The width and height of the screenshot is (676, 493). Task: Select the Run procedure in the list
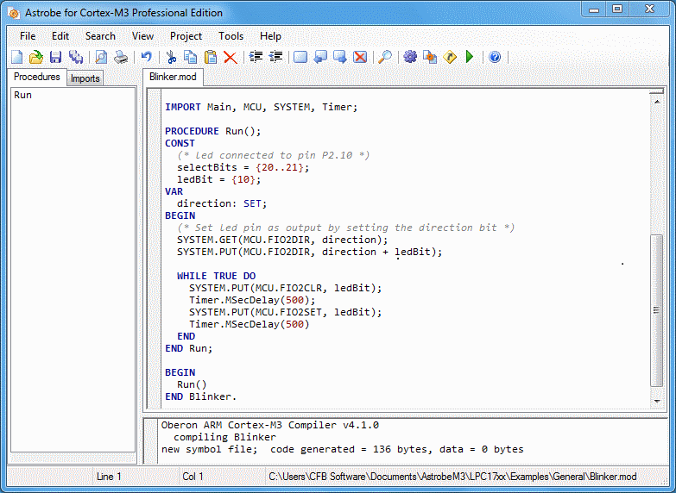(22, 95)
